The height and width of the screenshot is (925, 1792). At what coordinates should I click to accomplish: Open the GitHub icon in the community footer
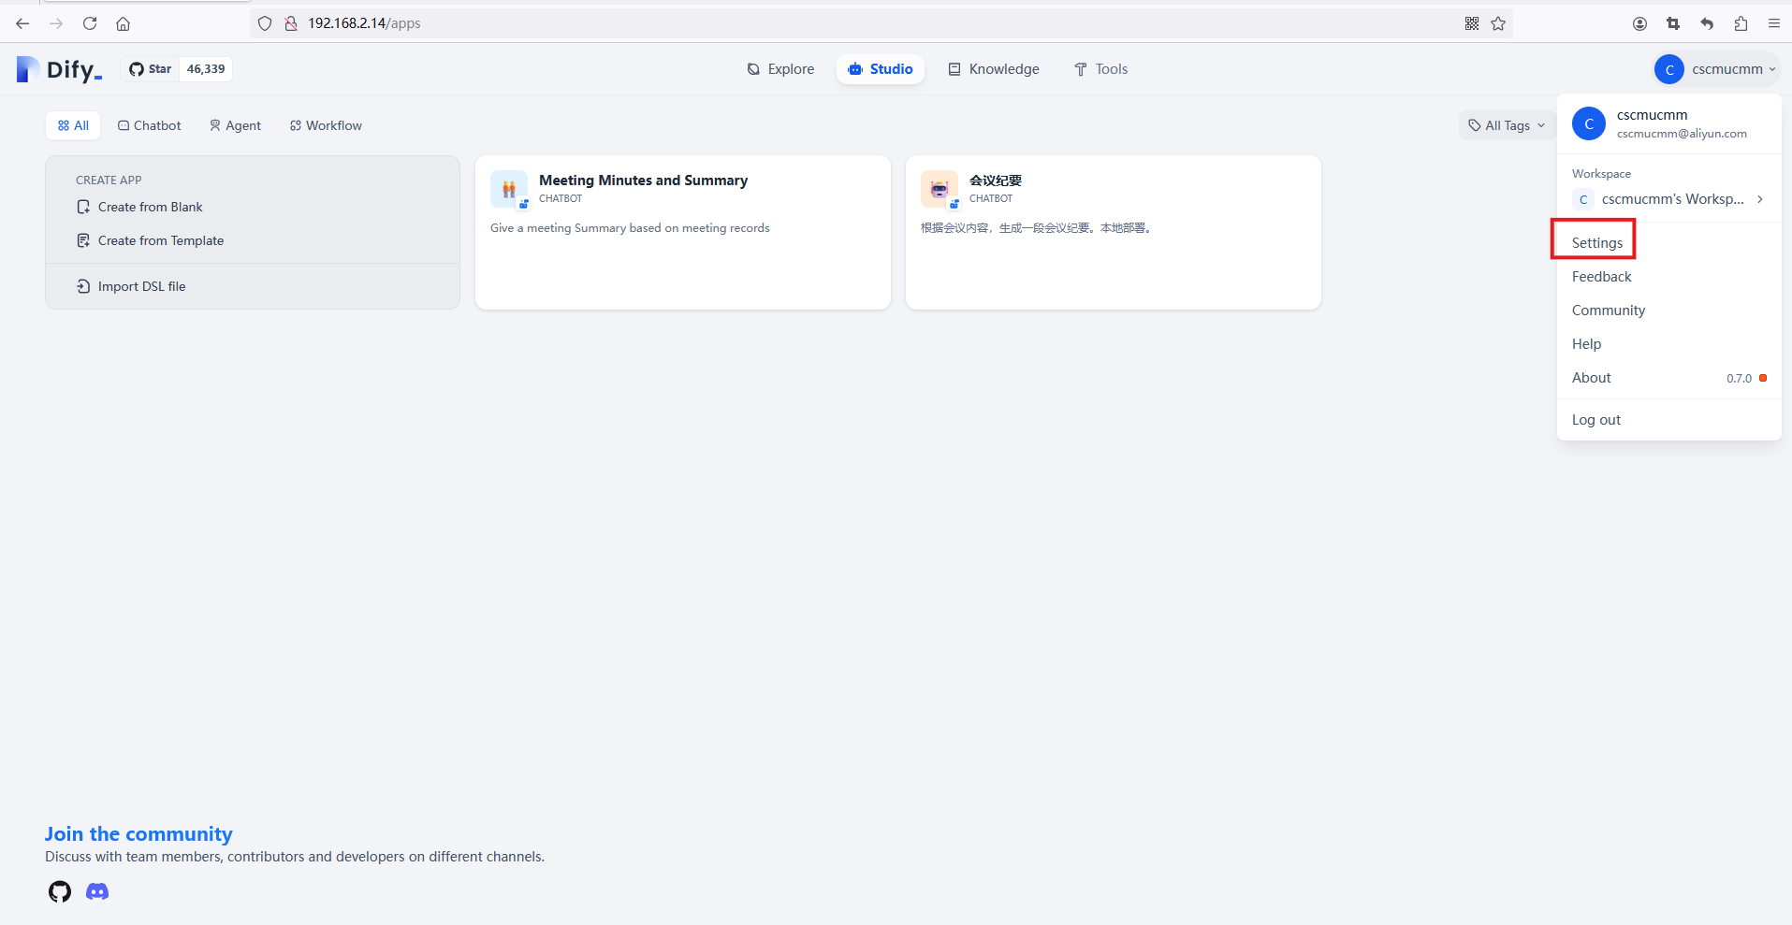click(x=60, y=891)
